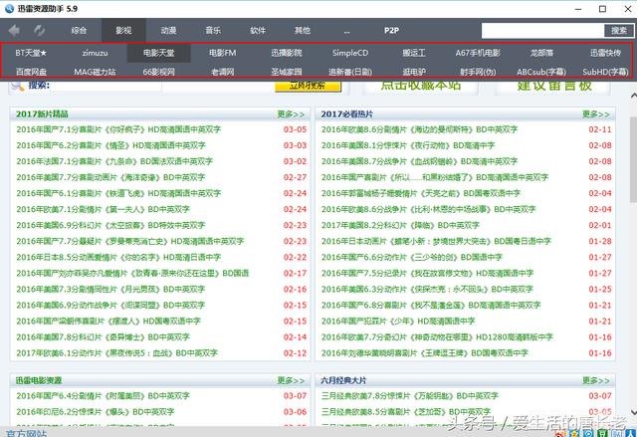The width and height of the screenshot is (637, 437).
Task: Click the refresh icon in the toolbar
Action: [x=40, y=30]
